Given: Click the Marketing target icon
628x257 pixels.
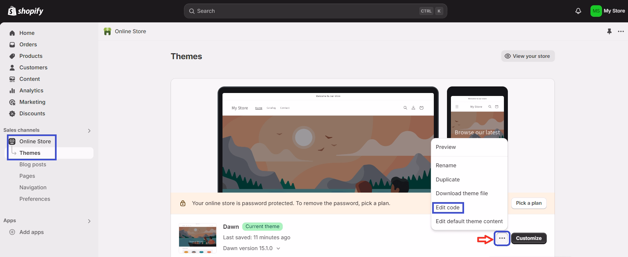Looking at the screenshot, I should [12, 102].
